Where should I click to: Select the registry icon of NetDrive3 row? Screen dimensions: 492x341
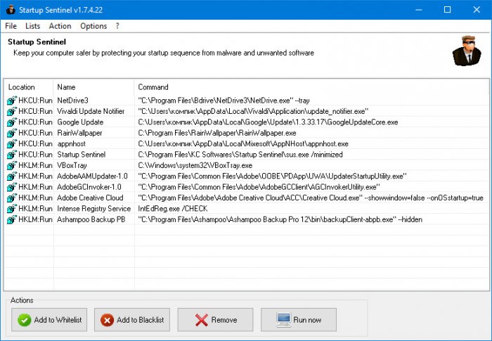click(12, 101)
